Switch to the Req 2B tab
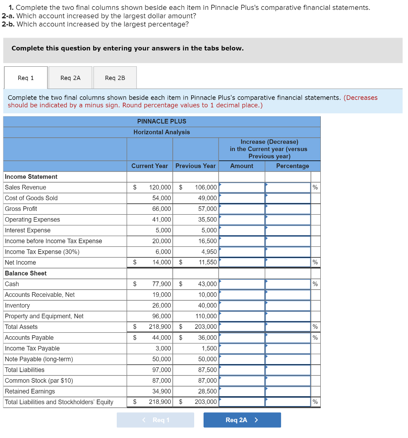The height and width of the screenshot is (438, 408). (115, 77)
